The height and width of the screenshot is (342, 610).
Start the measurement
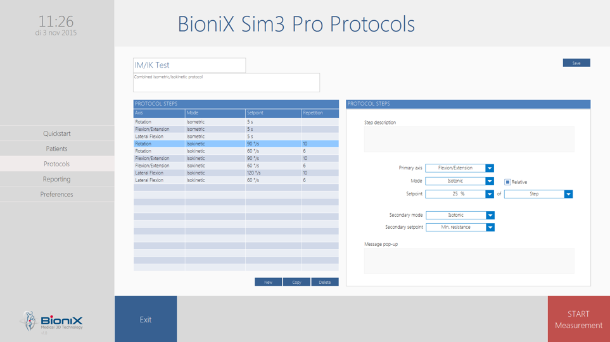[x=578, y=319]
